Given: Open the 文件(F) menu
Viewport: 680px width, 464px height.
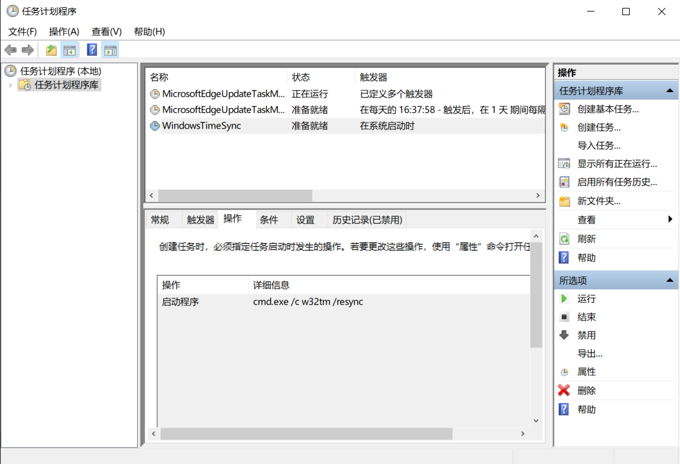Looking at the screenshot, I should (x=22, y=32).
